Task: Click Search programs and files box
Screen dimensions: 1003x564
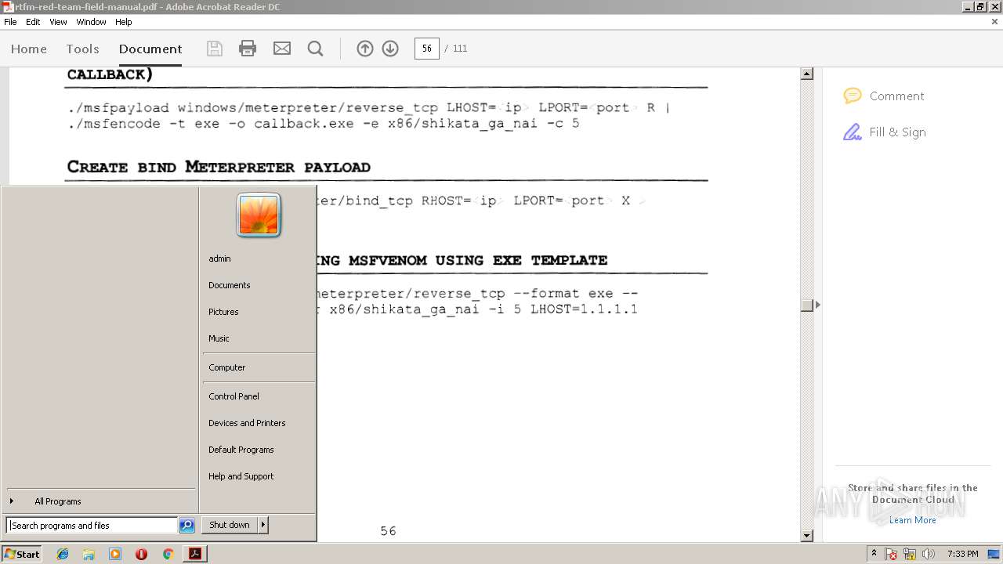Action: pos(92,526)
